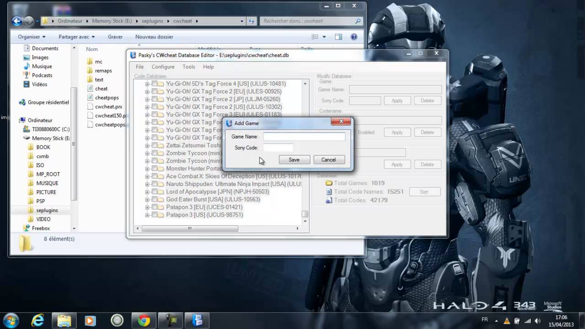
Task: Expand the Monster Hunter Portable node
Action: click(147, 169)
